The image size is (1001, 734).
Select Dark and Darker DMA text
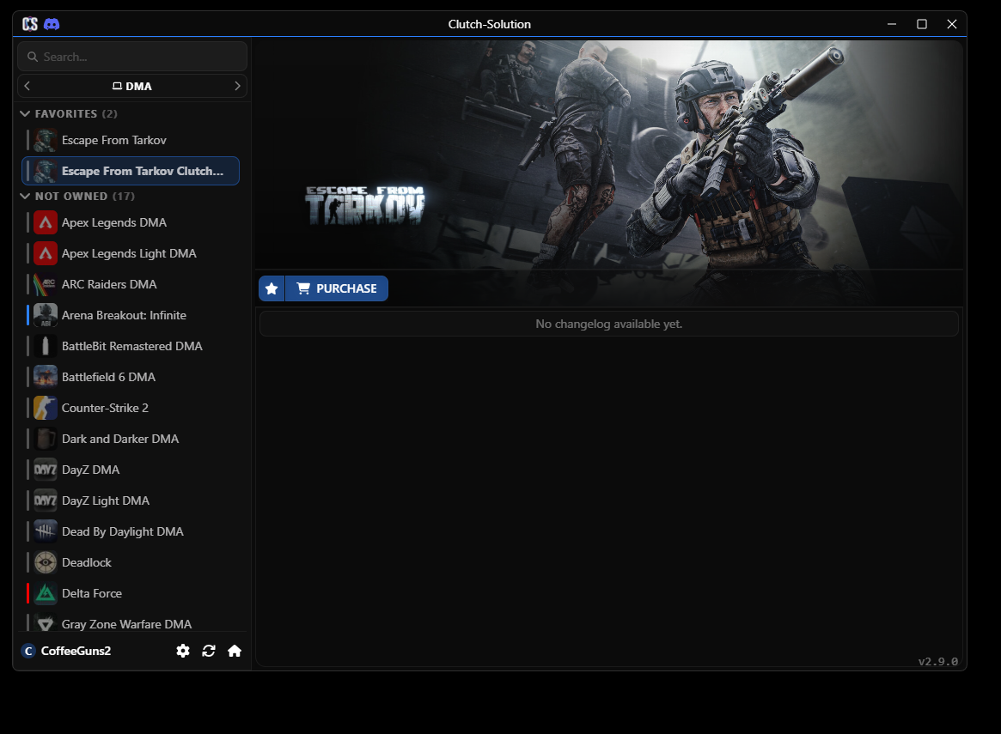coord(120,439)
